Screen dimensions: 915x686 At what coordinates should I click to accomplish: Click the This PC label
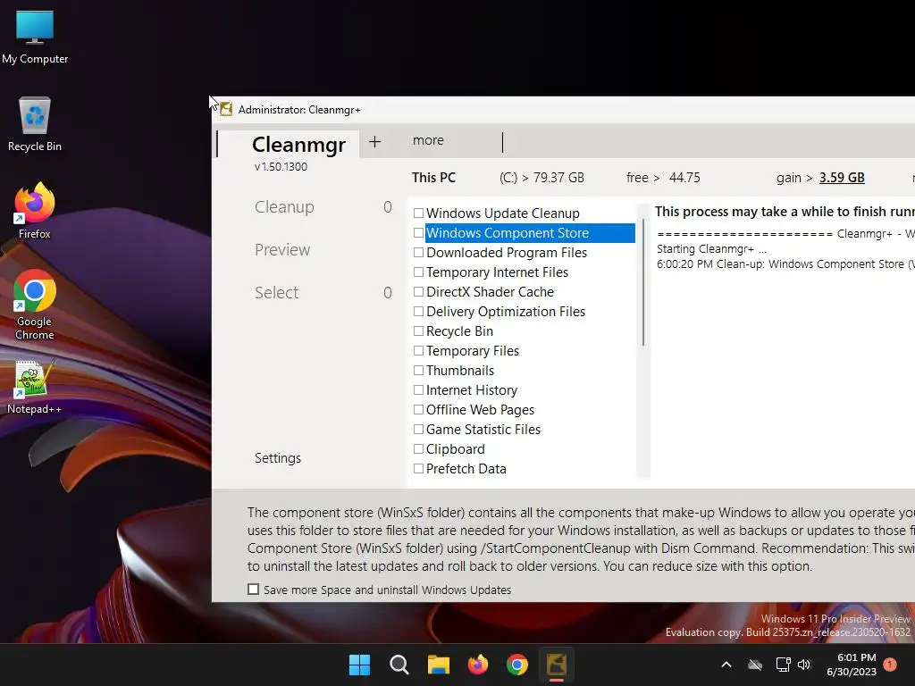click(x=433, y=178)
